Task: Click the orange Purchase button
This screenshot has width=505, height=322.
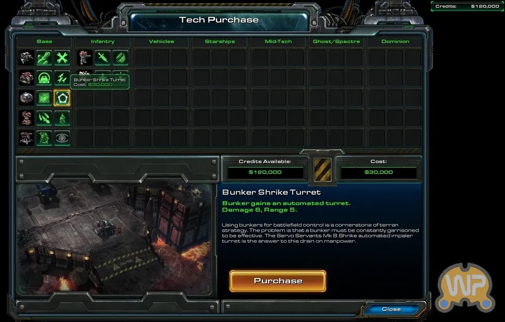Action: 278,281
